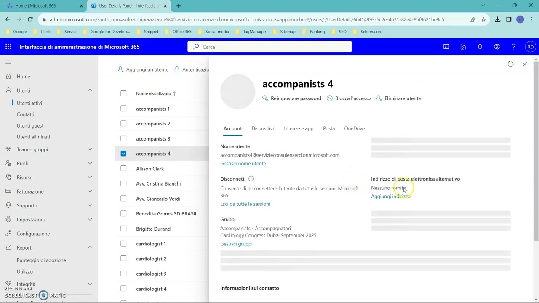This screenshot has height=303, width=539.
Task: Click browser reload button
Action: click(x=30, y=19)
